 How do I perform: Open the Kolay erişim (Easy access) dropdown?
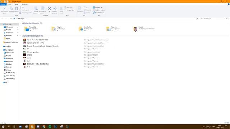tap(70, 10)
